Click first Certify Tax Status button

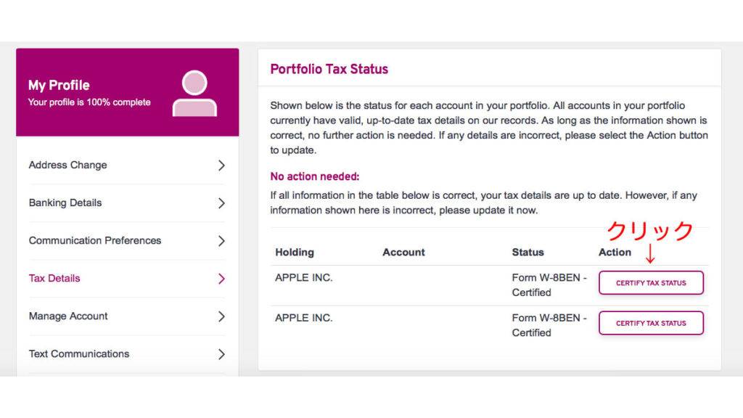(x=651, y=283)
